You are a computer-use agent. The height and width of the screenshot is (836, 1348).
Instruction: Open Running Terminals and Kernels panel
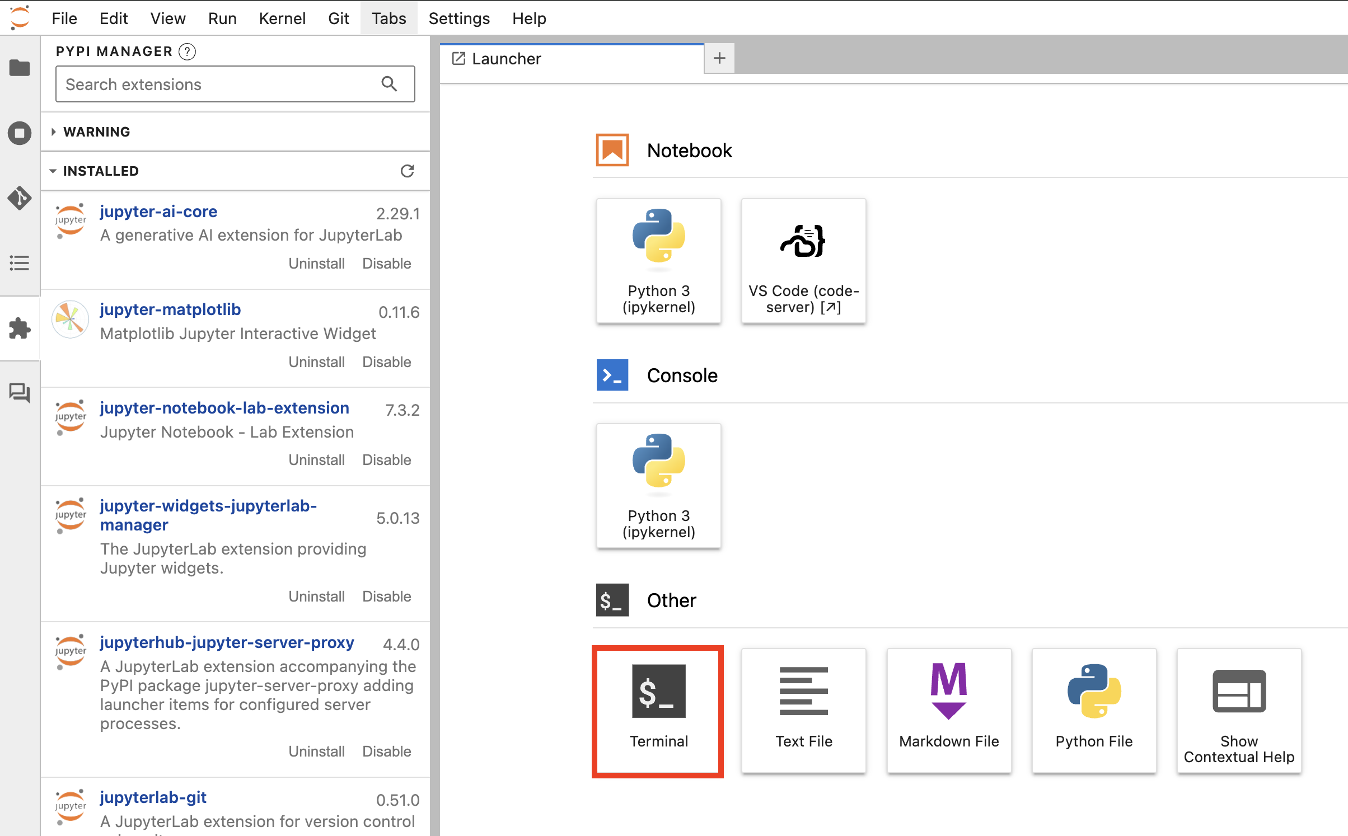pos(20,133)
